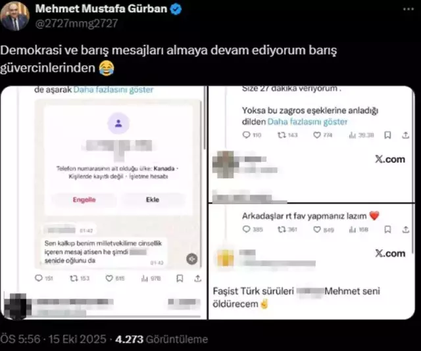Tap the Ekle button
The image size is (421, 351).
click(153, 200)
